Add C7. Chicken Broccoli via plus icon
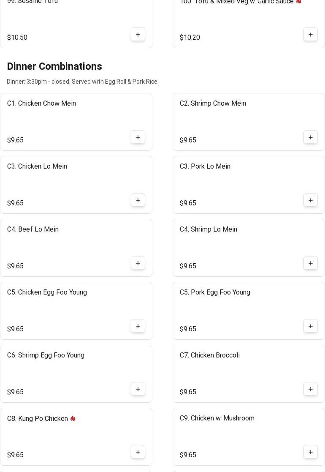Screen dimensions: 325x472 [311, 389]
